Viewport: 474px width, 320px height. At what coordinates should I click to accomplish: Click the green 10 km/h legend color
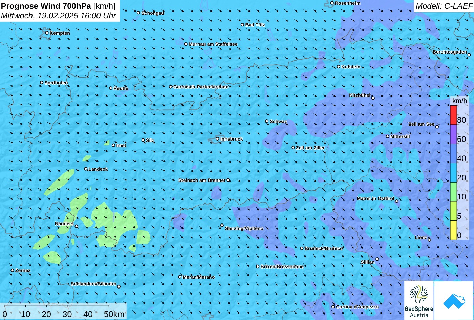click(x=453, y=192)
